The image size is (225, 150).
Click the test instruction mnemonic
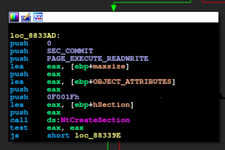tap(19, 128)
